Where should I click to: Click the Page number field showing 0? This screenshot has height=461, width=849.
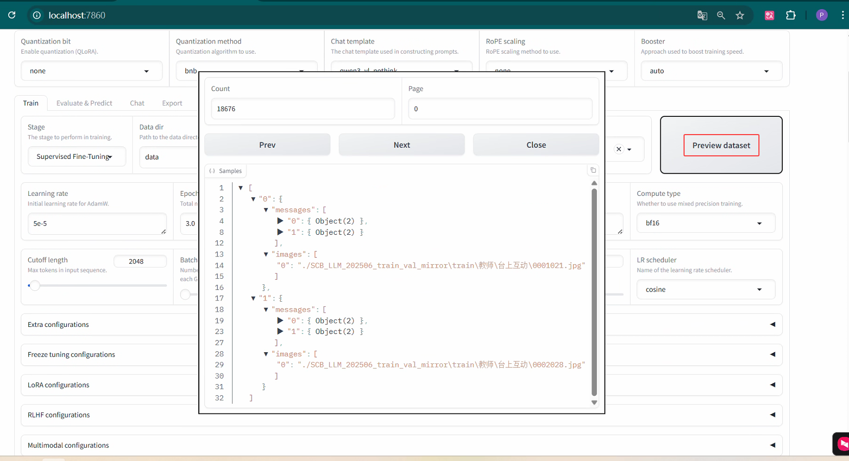500,109
